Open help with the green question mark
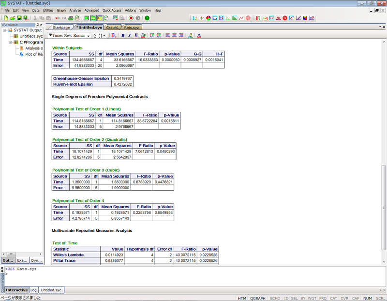 pyautogui.click(x=147, y=18)
